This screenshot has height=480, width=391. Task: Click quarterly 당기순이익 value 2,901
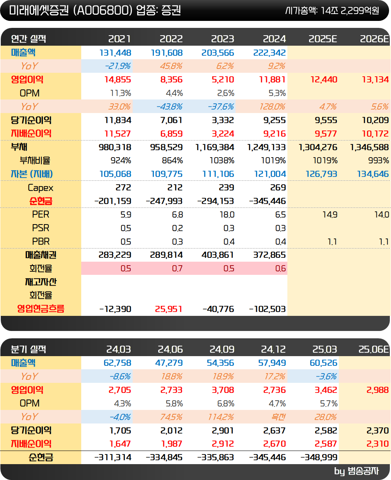pos(223,431)
